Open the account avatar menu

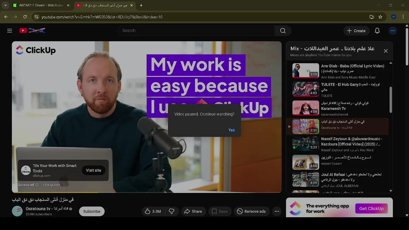393,31
